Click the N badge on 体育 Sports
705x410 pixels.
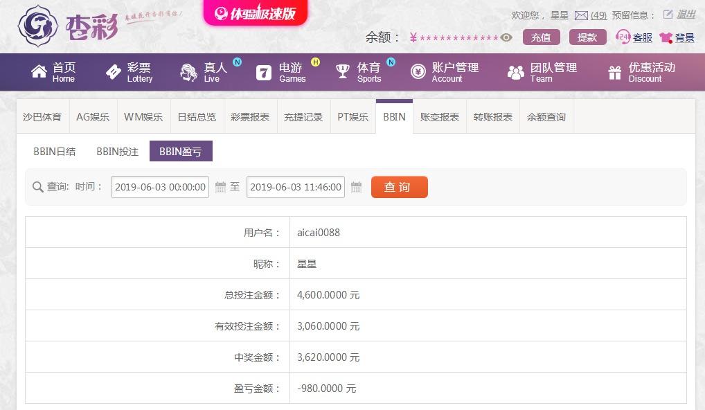(391, 62)
